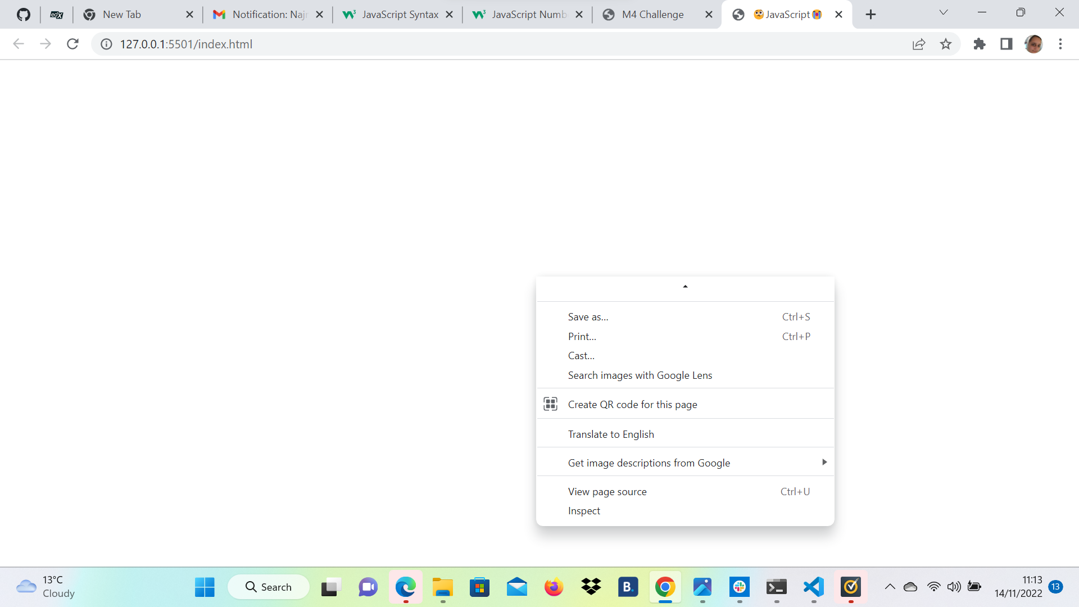Select 'View page source' menu option

click(607, 491)
